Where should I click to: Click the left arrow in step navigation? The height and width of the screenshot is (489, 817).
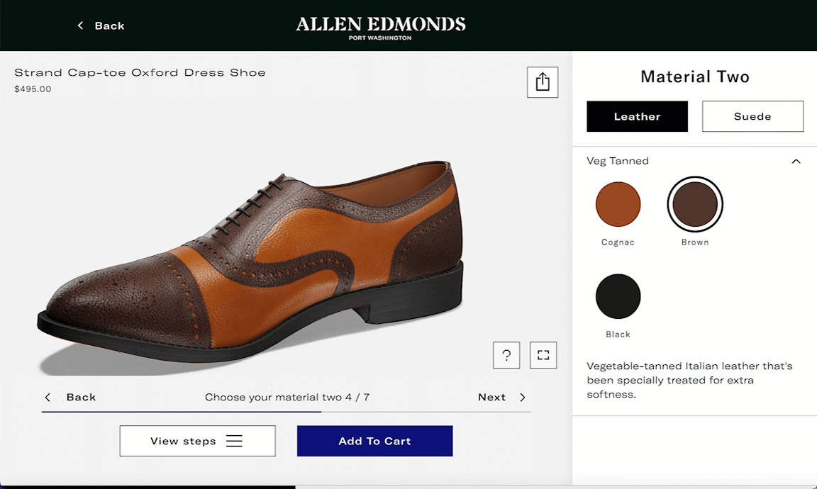(x=48, y=398)
